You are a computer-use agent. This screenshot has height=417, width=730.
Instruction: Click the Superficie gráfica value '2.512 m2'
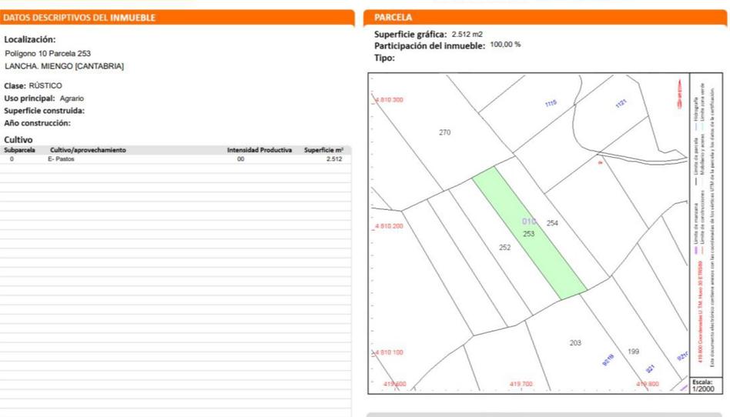pos(467,34)
